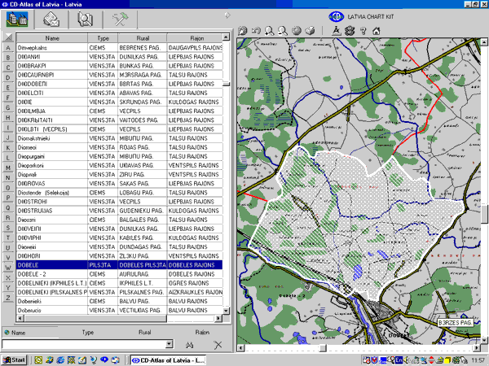
Task: Click the map horizontal scroll left arrow
Action: (x=240, y=348)
